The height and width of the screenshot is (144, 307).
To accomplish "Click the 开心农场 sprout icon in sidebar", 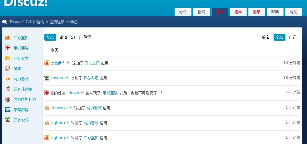I will click(x=7, y=120).
